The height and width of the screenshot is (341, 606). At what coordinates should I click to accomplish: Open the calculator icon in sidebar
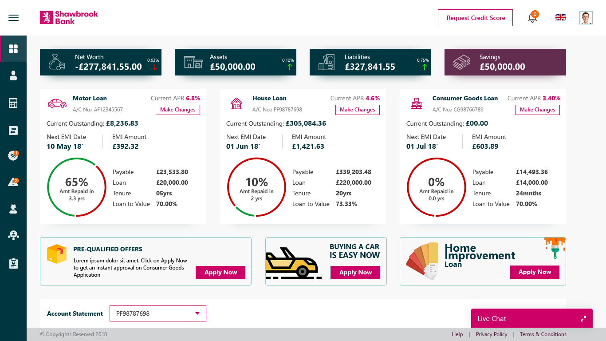(13, 103)
